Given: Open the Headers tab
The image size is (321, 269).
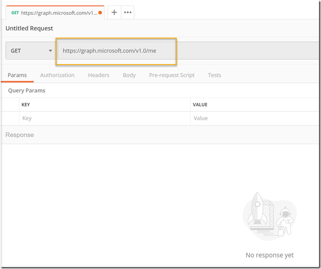Looking at the screenshot, I should tap(99, 75).
